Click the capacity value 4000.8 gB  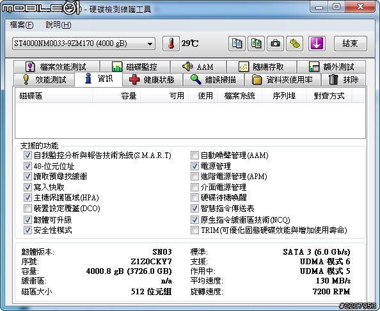(129, 271)
